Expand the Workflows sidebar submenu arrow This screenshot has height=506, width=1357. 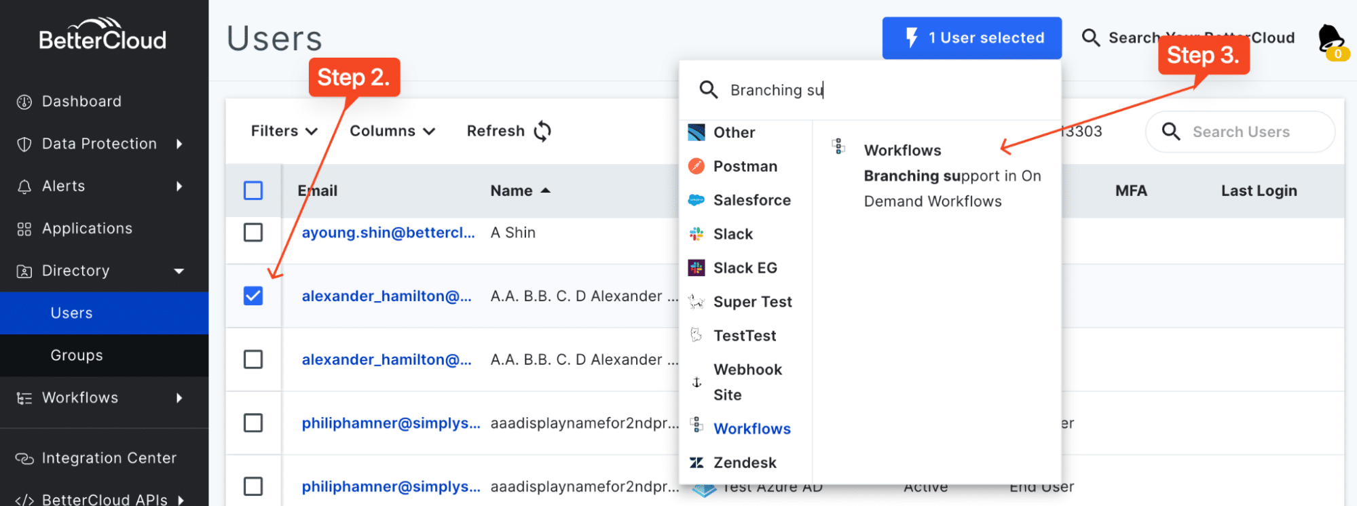click(179, 398)
